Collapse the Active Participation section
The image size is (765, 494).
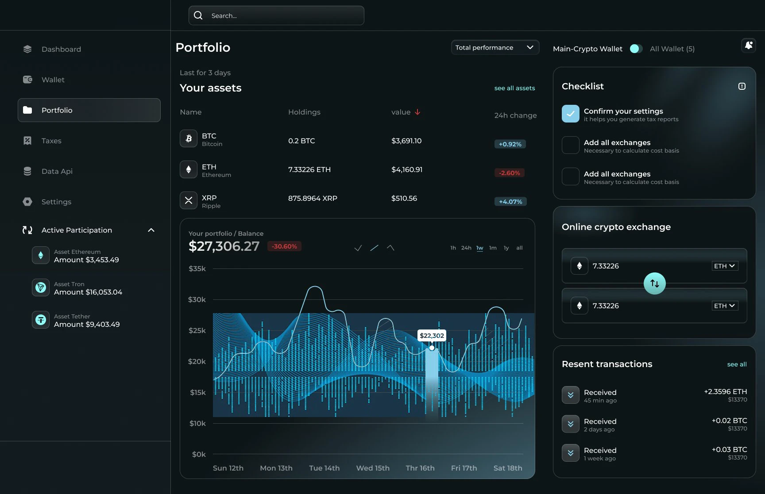tap(151, 230)
